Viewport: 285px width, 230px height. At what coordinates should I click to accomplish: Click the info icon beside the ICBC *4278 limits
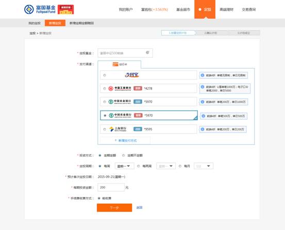pyautogui.click(x=203, y=87)
